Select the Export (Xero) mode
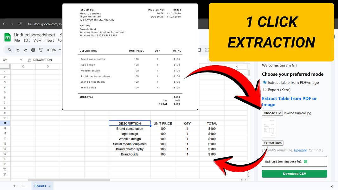Screen dimensions: 338x190 (x=265, y=89)
